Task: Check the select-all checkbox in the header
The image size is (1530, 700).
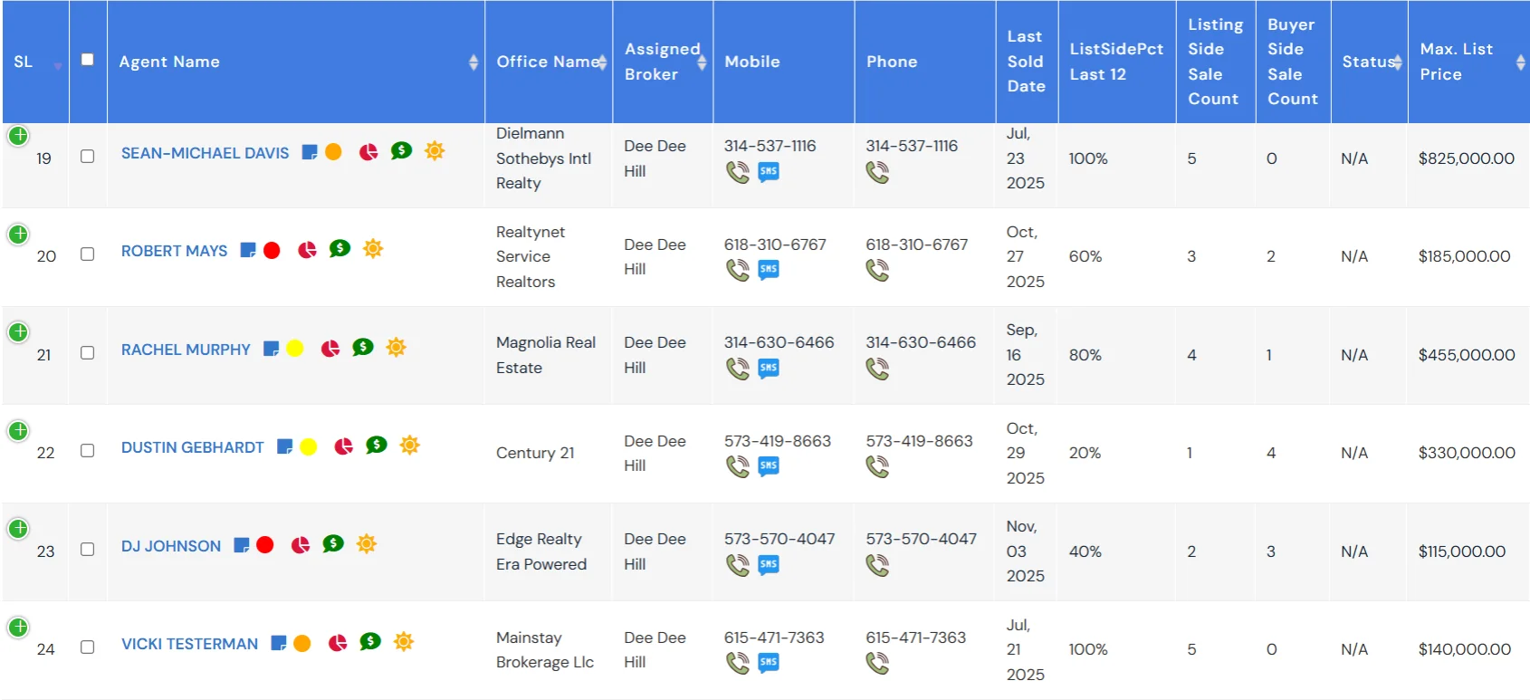Action: [x=88, y=60]
